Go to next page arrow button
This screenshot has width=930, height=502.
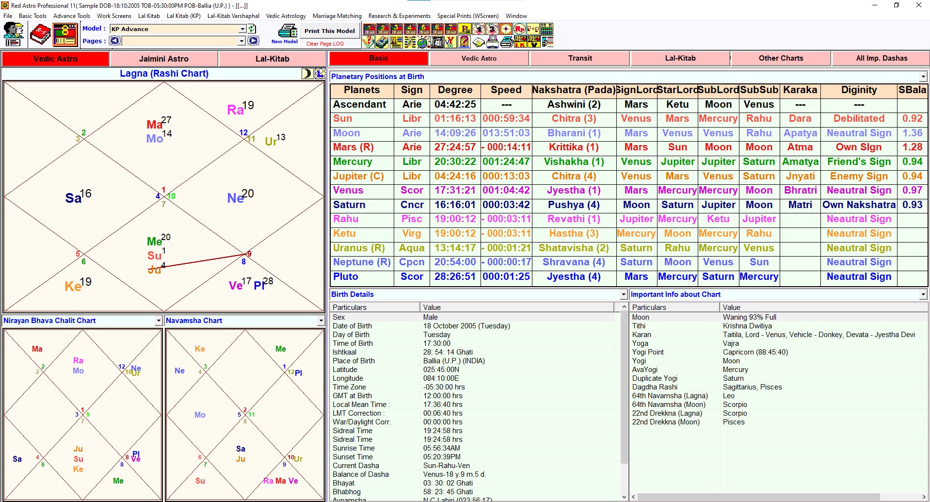click(x=254, y=41)
